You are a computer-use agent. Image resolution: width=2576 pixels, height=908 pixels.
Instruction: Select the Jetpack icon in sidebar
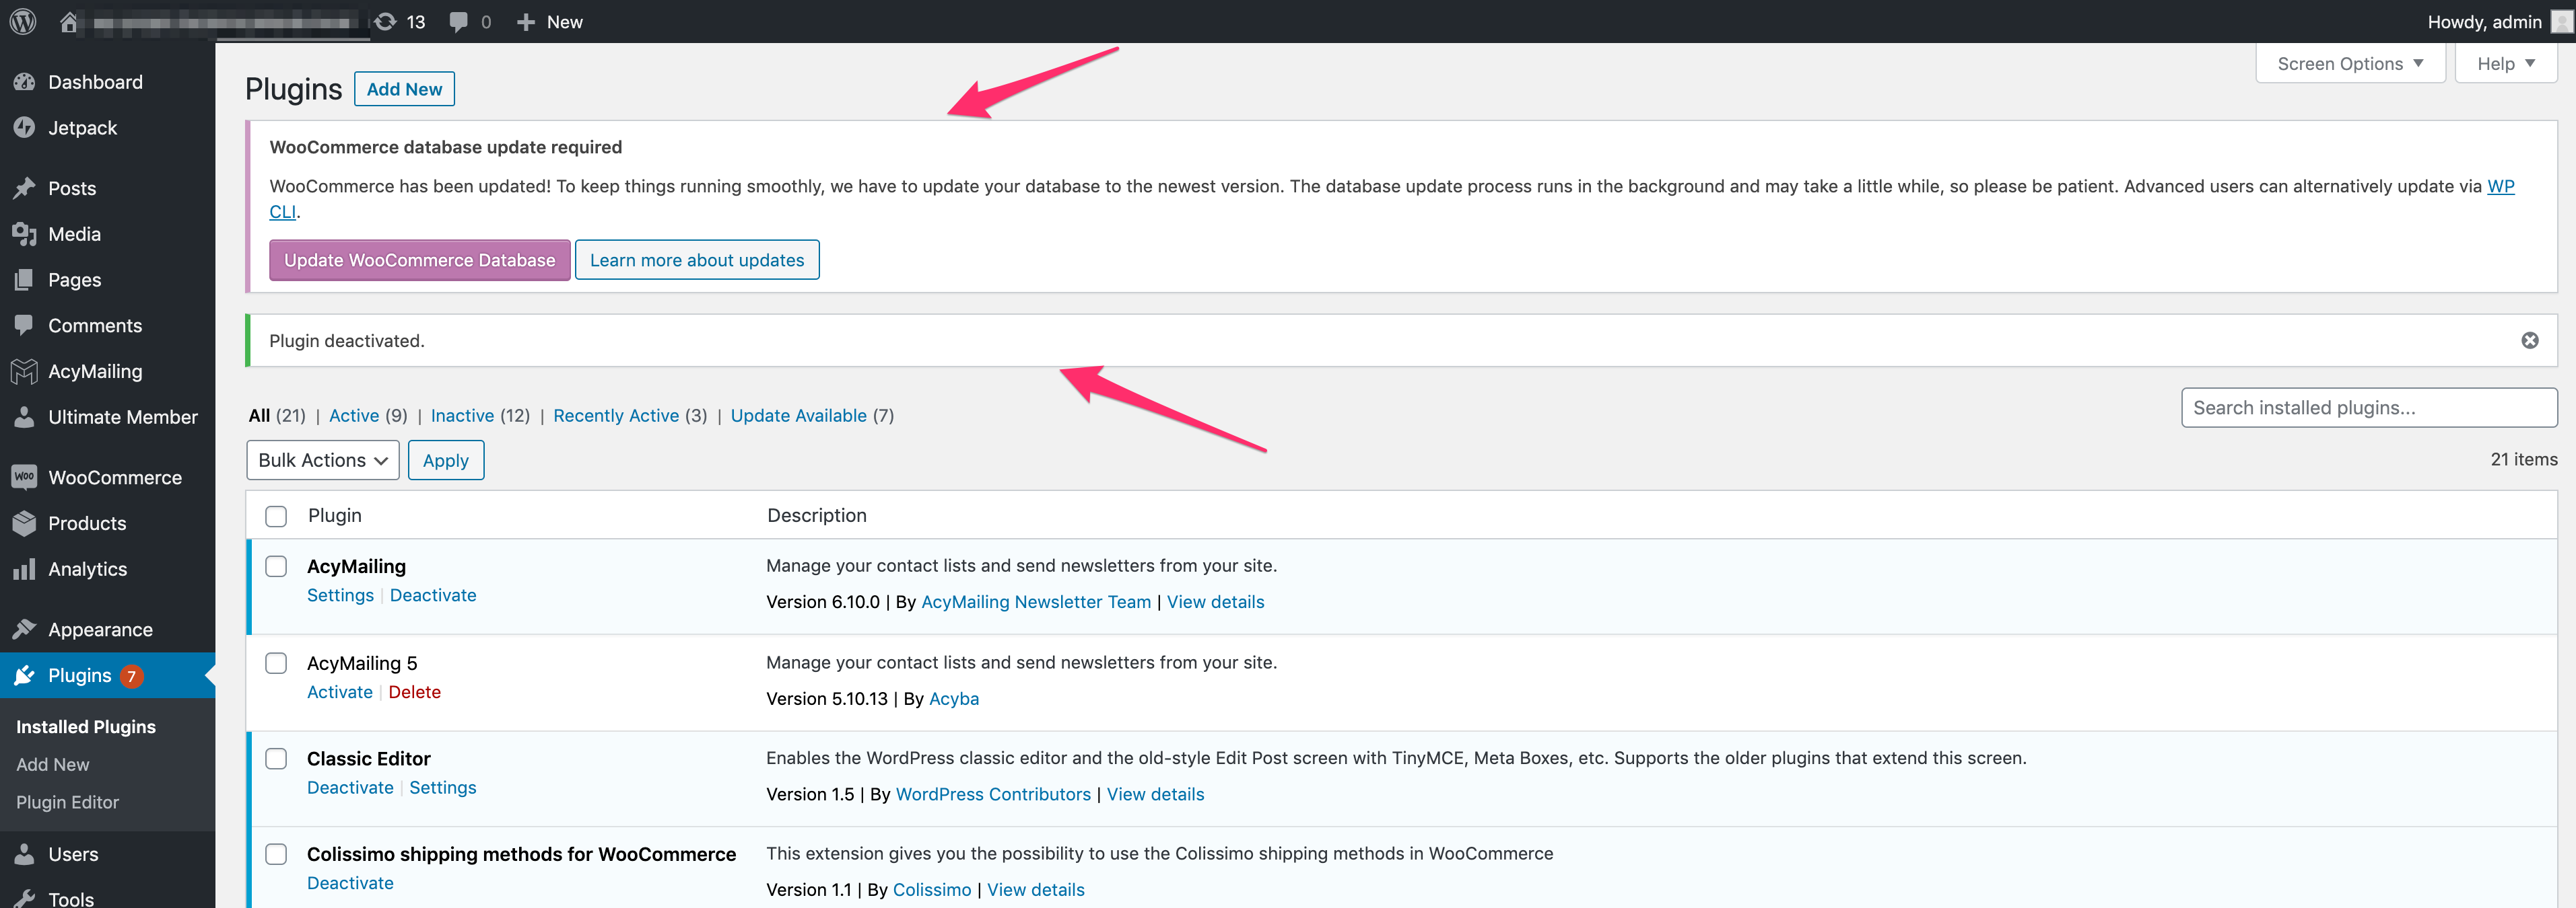[25, 127]
